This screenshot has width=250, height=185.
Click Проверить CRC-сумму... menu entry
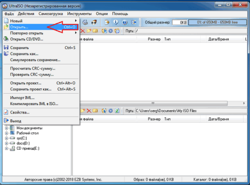tap(41, 74)
